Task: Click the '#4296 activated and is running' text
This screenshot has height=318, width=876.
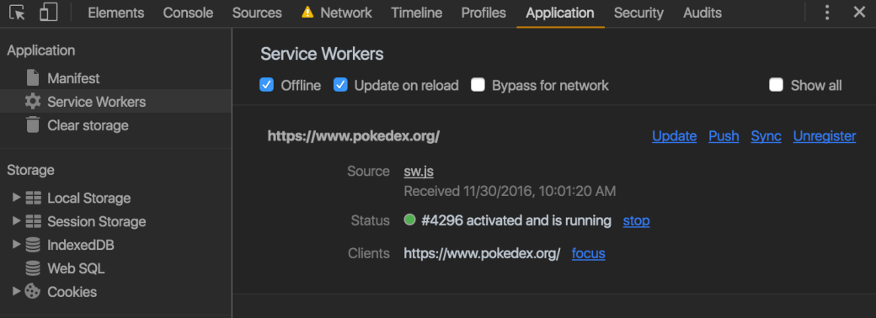Action: pos(516,221)
